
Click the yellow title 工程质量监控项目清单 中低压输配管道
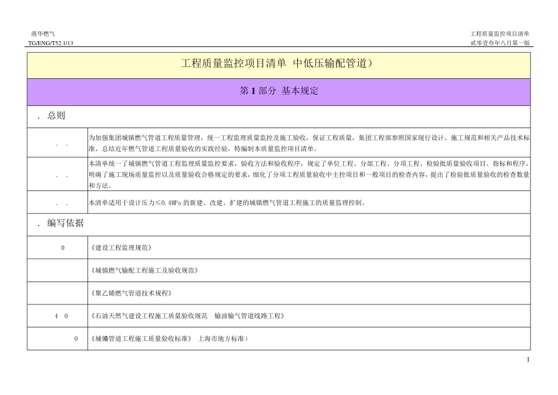click(x=277, y=63)
